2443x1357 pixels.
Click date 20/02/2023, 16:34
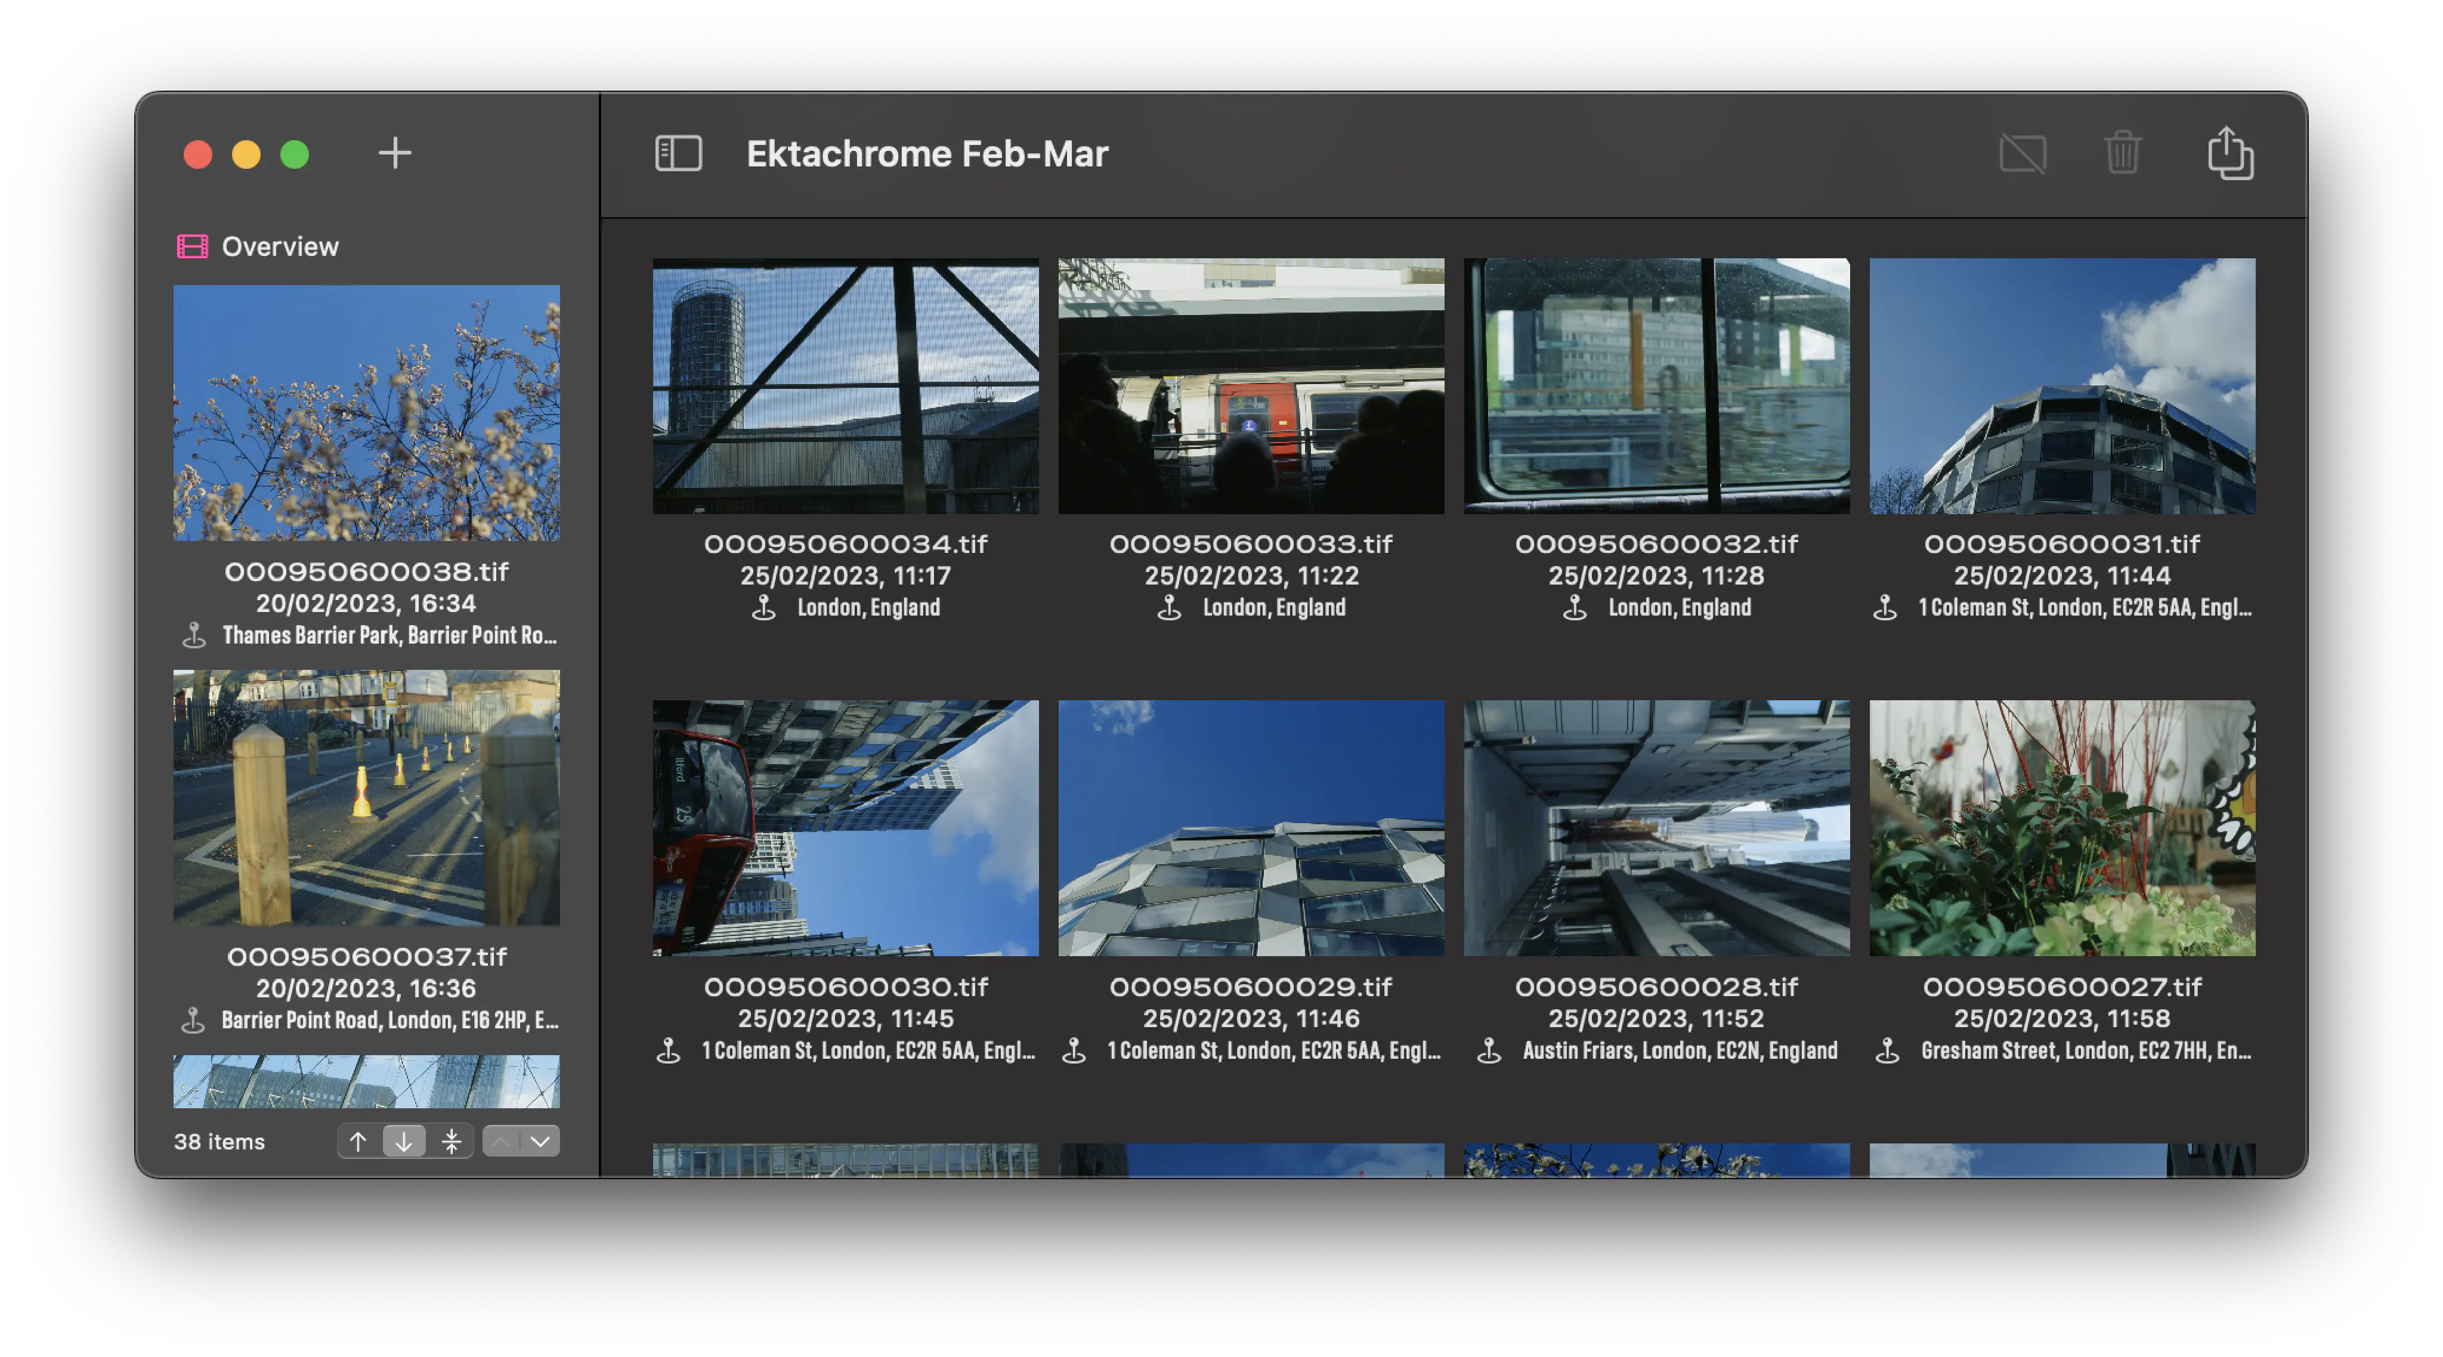[x=366, y=604]
